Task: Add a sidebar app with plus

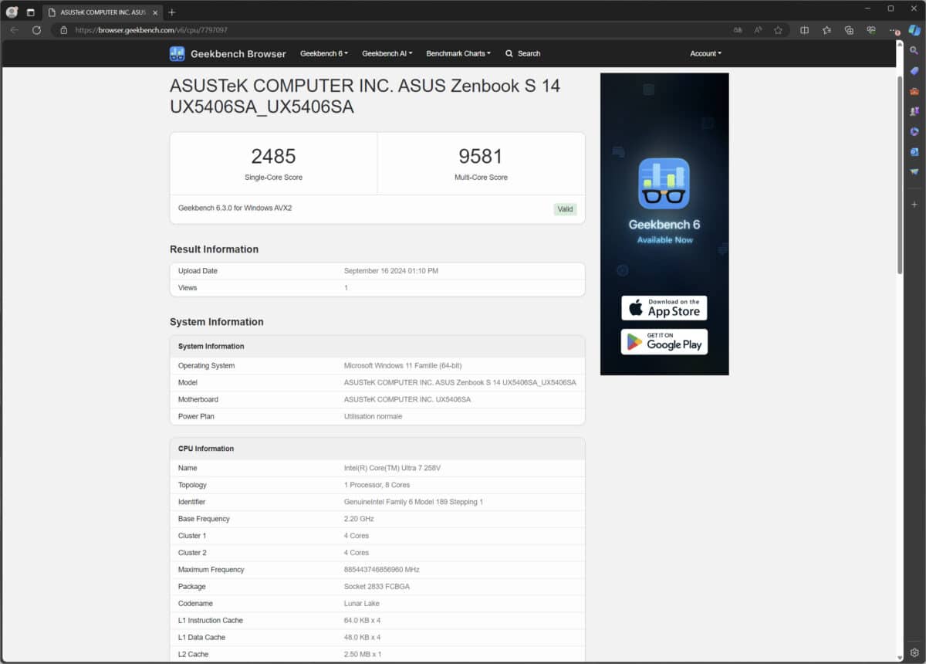Action: pos(914,204)
